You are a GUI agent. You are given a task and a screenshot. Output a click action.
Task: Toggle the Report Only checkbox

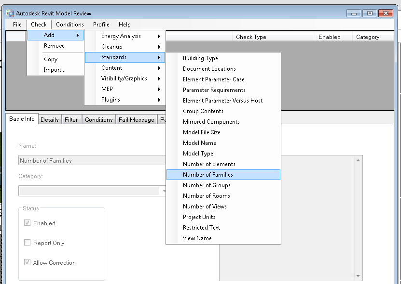27,243
